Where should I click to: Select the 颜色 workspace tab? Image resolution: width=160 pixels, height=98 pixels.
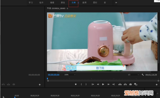click(63, 3)
